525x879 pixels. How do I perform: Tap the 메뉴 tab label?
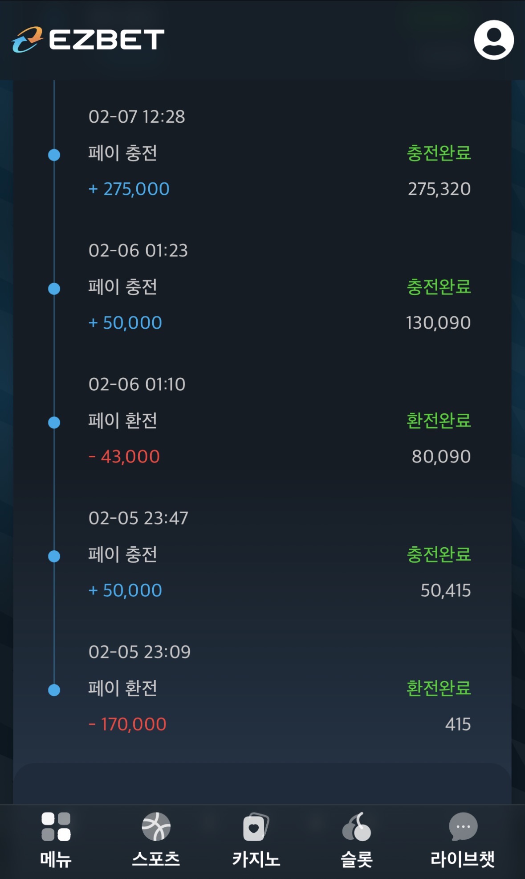[x=56, y=859]
